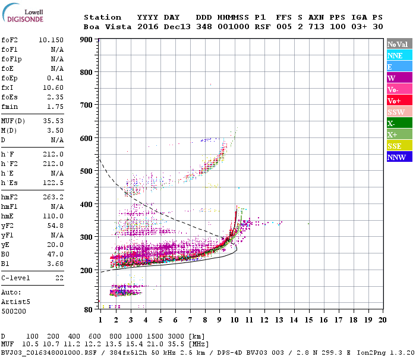416x357 pixels.
Task: Click the foEp value 0.41
Action: pos(55,79)
